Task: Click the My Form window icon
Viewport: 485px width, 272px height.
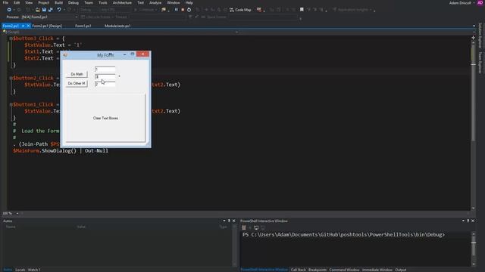Action: click(x=65, y=55)
